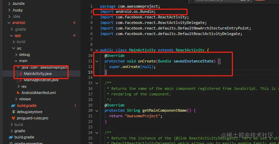
Task: Click line number 23 in the gutter
Action: pyautogui.click(x=90, y=127)
